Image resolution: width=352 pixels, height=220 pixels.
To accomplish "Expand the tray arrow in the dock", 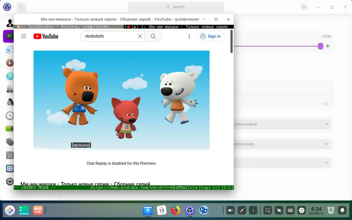I will tap(253, 211).
